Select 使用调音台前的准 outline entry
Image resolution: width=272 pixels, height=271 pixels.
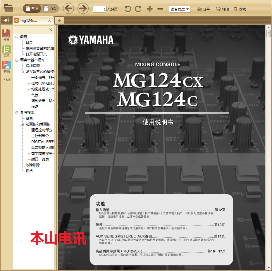pyautogui.click(x=40, y=48)
